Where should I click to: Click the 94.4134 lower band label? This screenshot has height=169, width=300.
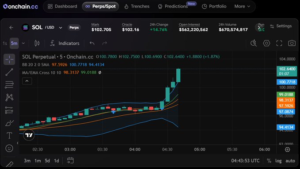click(286, 127)
